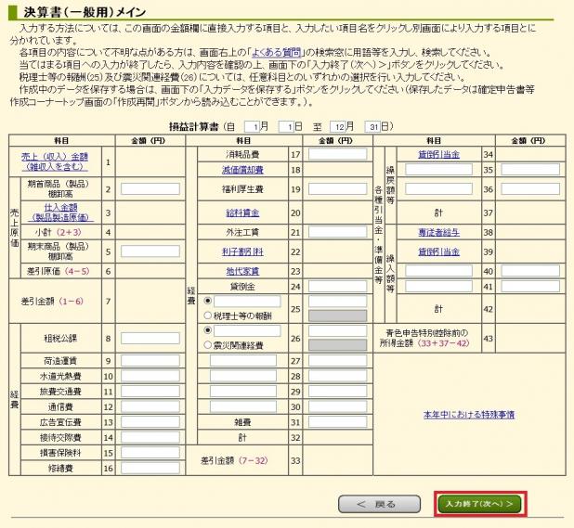This screenshot has width=574, height=528.
Task: Select the custom-item radio in row 26
Action: (207, 330)
